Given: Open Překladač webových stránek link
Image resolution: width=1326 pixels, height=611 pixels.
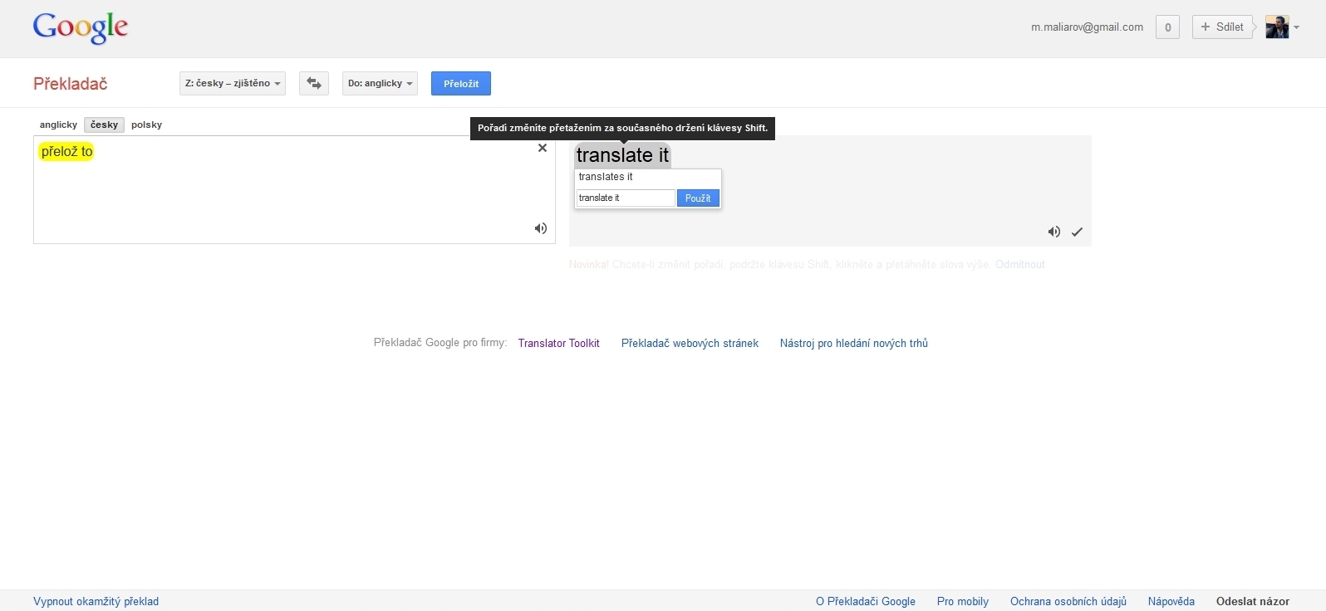Looking at the screenshot, I should 690,343.
